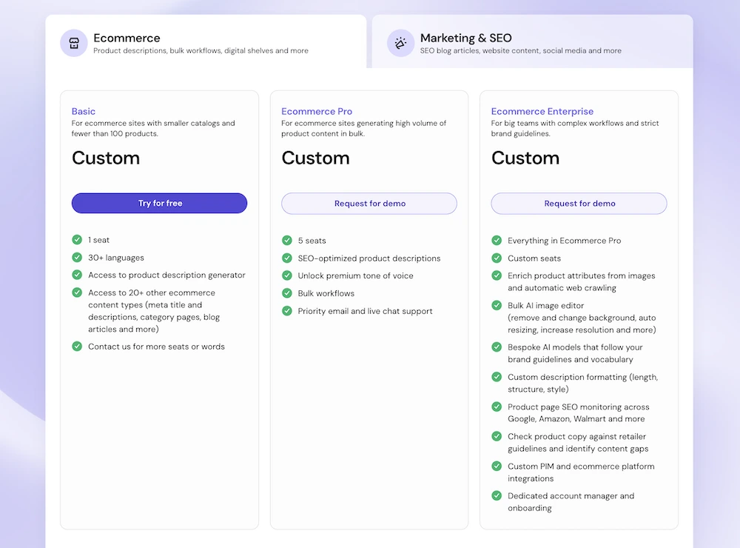Click check icon beside 'Custom PIM and ecommerce platform'
Screen dimensions: 740x548
pos(497,467)
